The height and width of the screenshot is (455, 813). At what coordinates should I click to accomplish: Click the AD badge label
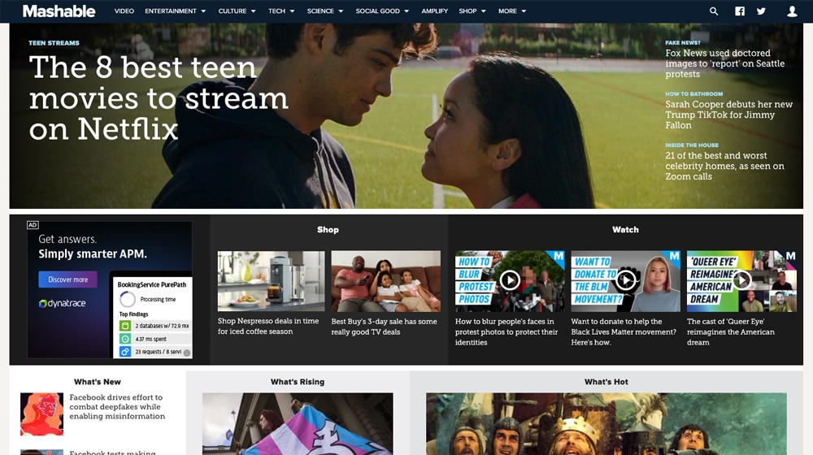(x=33, y=225)
